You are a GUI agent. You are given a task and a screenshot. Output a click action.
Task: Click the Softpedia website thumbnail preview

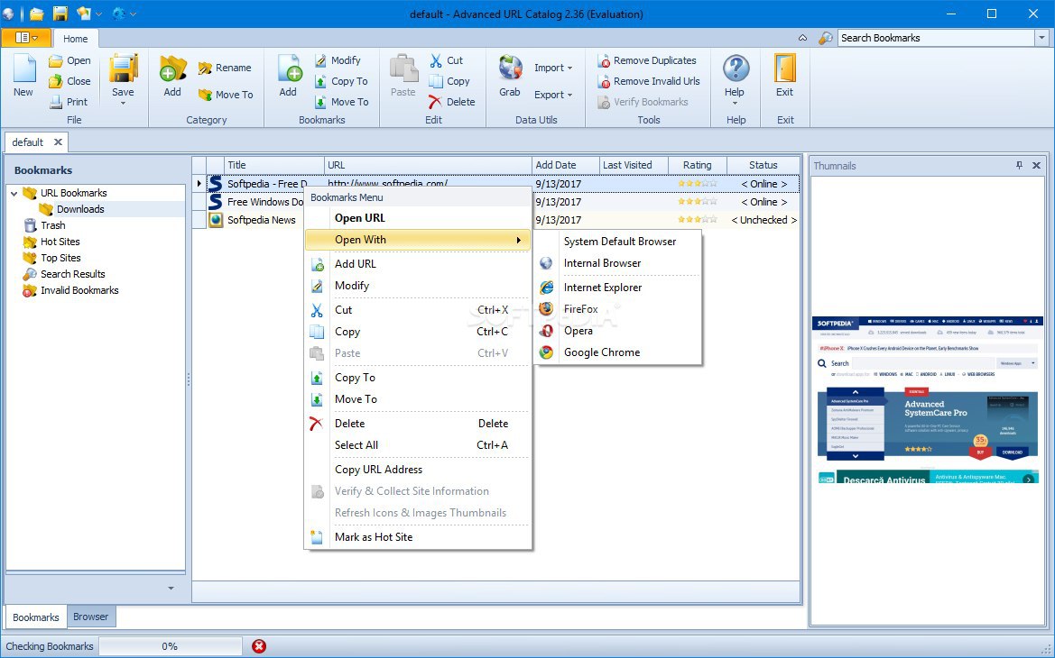(927, 400)
